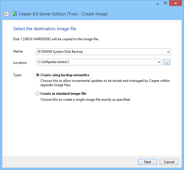Close the Casper window

(176, 3)
